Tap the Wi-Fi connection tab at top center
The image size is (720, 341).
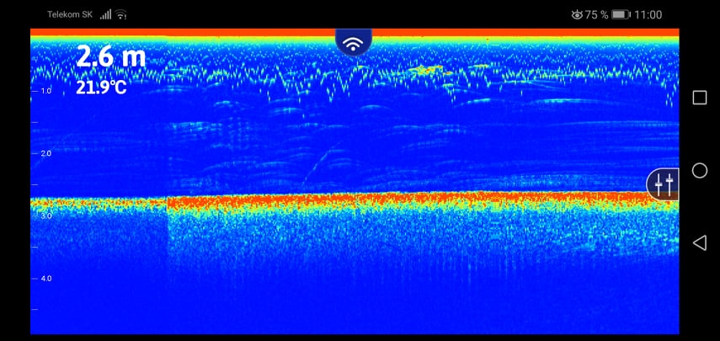[x=354, y=42]
